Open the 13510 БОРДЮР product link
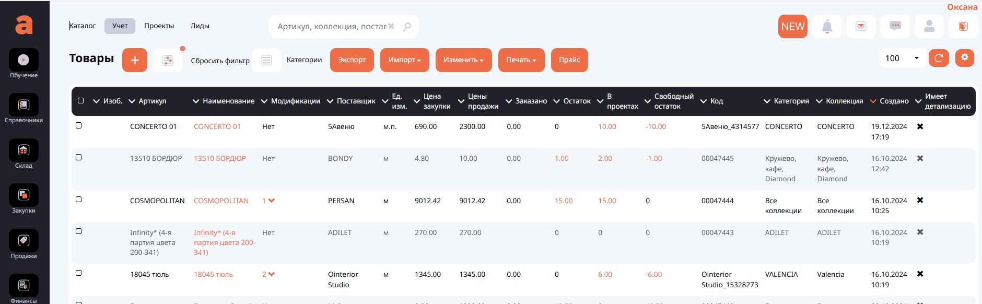This screenshot has width=982, height=304. 219,159
